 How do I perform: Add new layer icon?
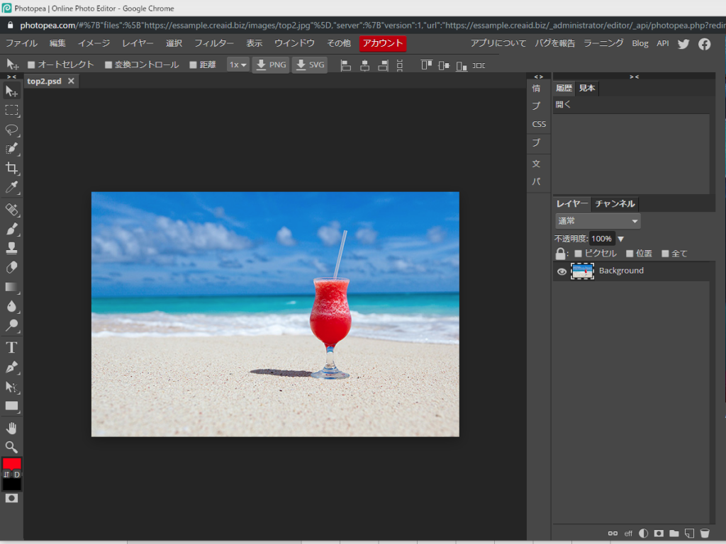coord(689,533)
